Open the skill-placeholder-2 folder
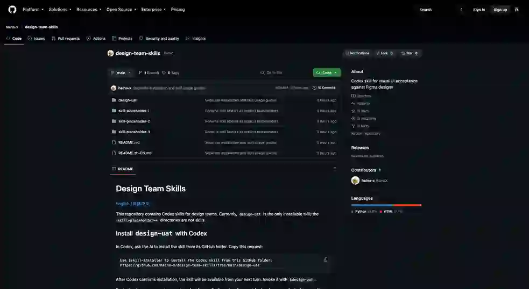 pyautogui.click(x=135, y=121)
